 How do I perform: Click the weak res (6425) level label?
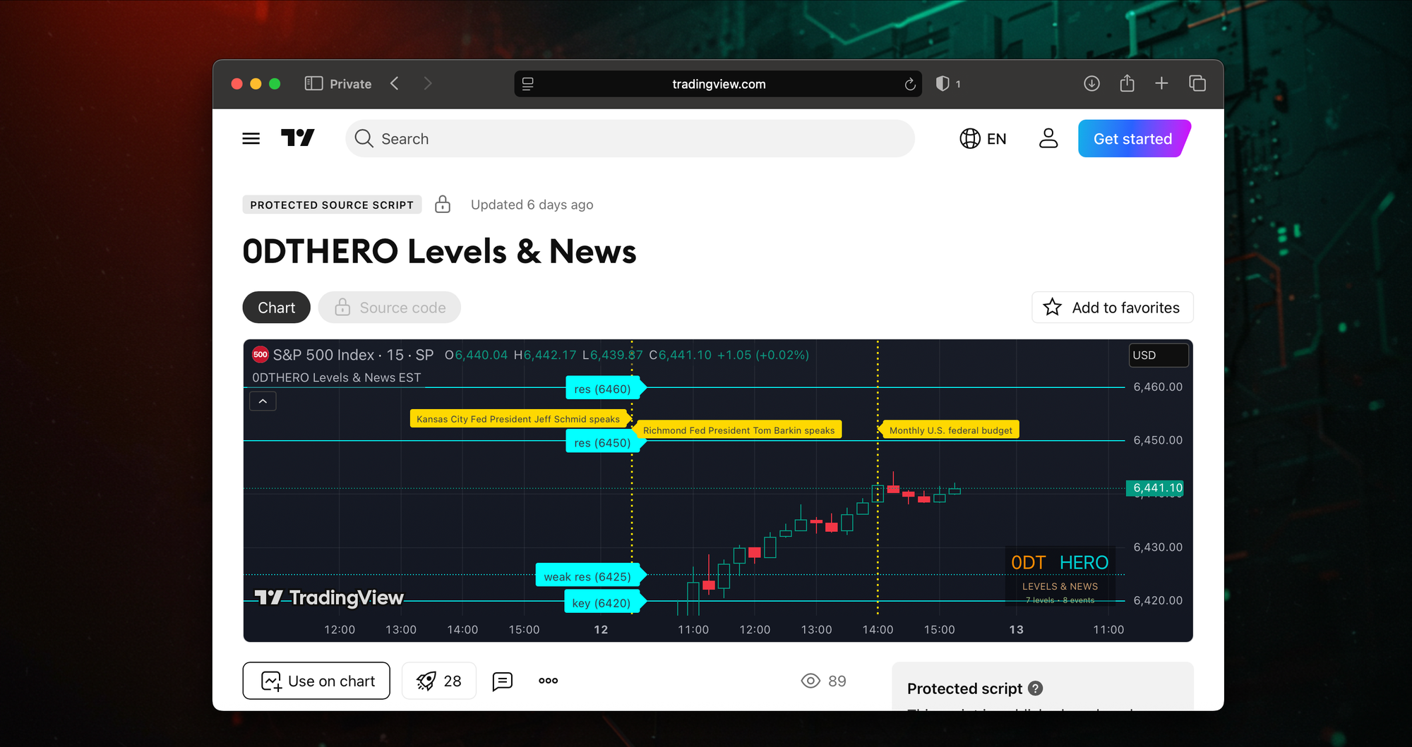(590, 576)
